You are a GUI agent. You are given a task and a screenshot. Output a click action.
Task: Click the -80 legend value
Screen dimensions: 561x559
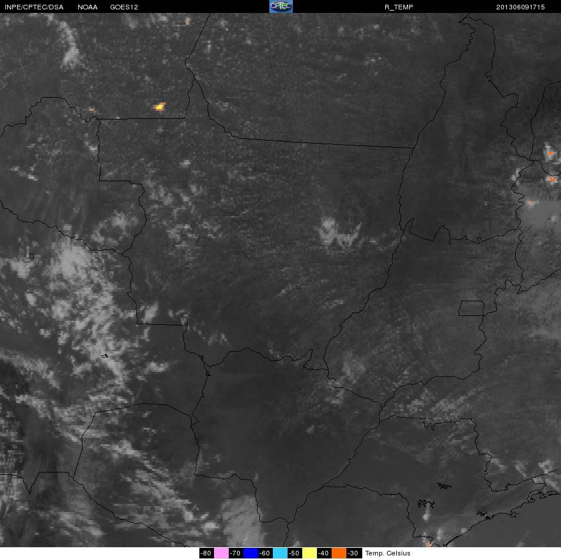[x=206, y=553]
